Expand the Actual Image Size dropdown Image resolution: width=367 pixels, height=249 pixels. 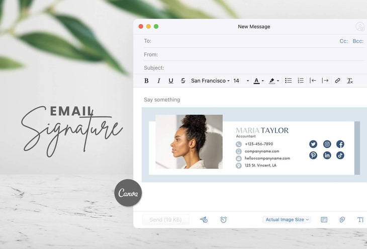(x=288, y=219)
